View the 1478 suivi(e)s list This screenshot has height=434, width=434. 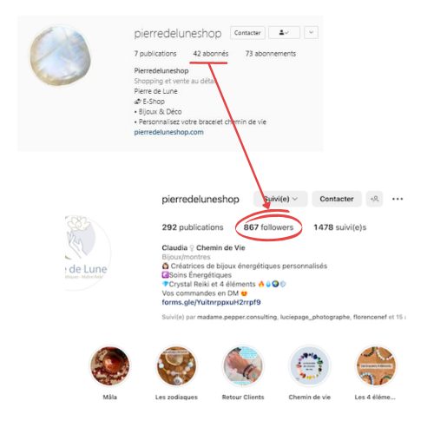click(x=340, y=227)
